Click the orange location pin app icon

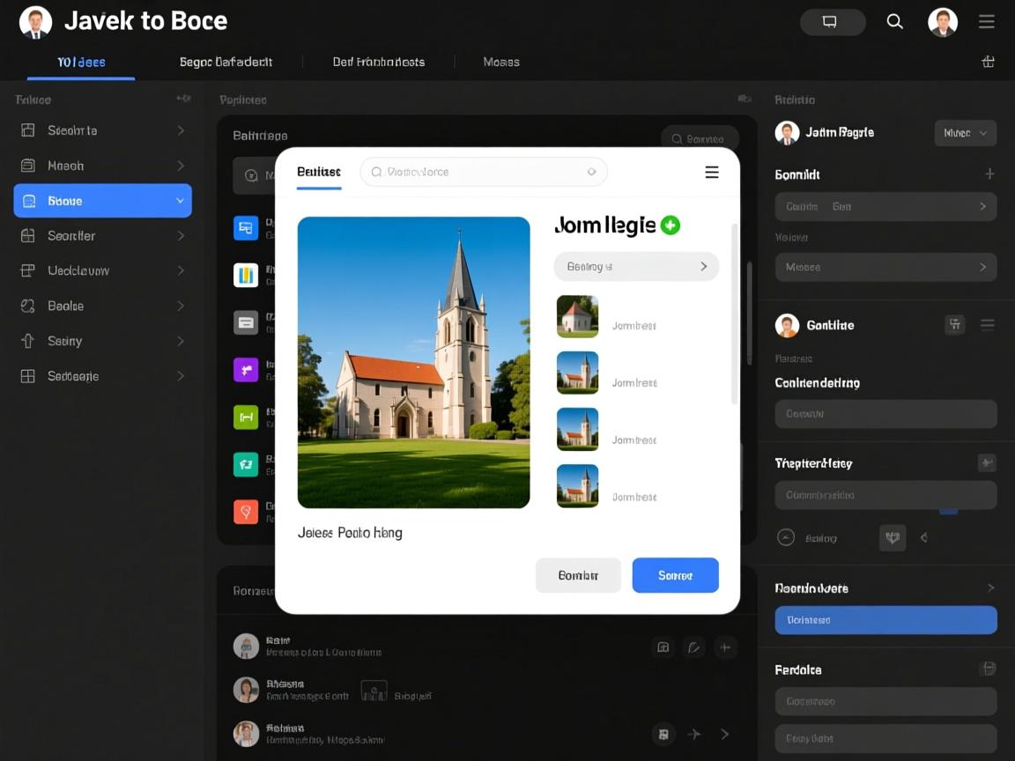246,511
